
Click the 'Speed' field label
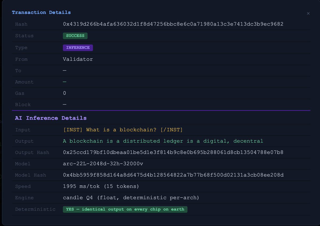(x=23, y=186)
